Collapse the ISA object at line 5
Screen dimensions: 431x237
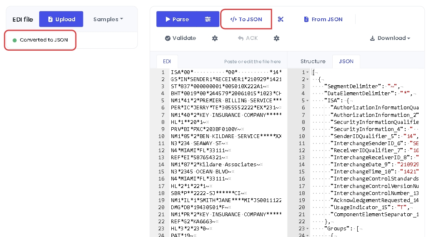308,101
